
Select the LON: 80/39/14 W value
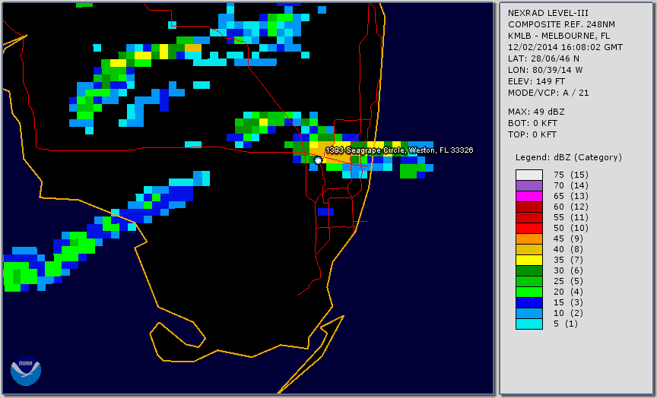545,70
